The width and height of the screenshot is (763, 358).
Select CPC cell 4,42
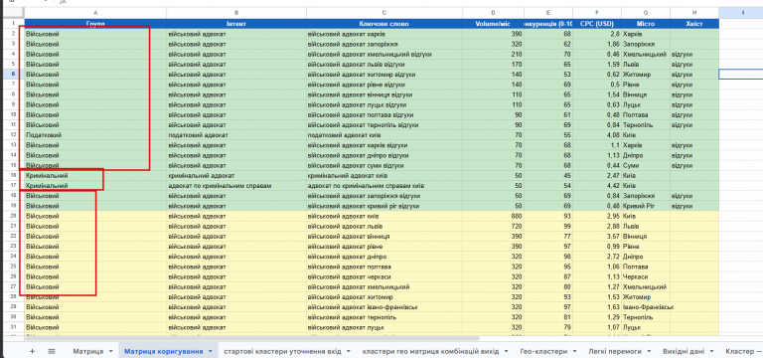tap(597, 186)
